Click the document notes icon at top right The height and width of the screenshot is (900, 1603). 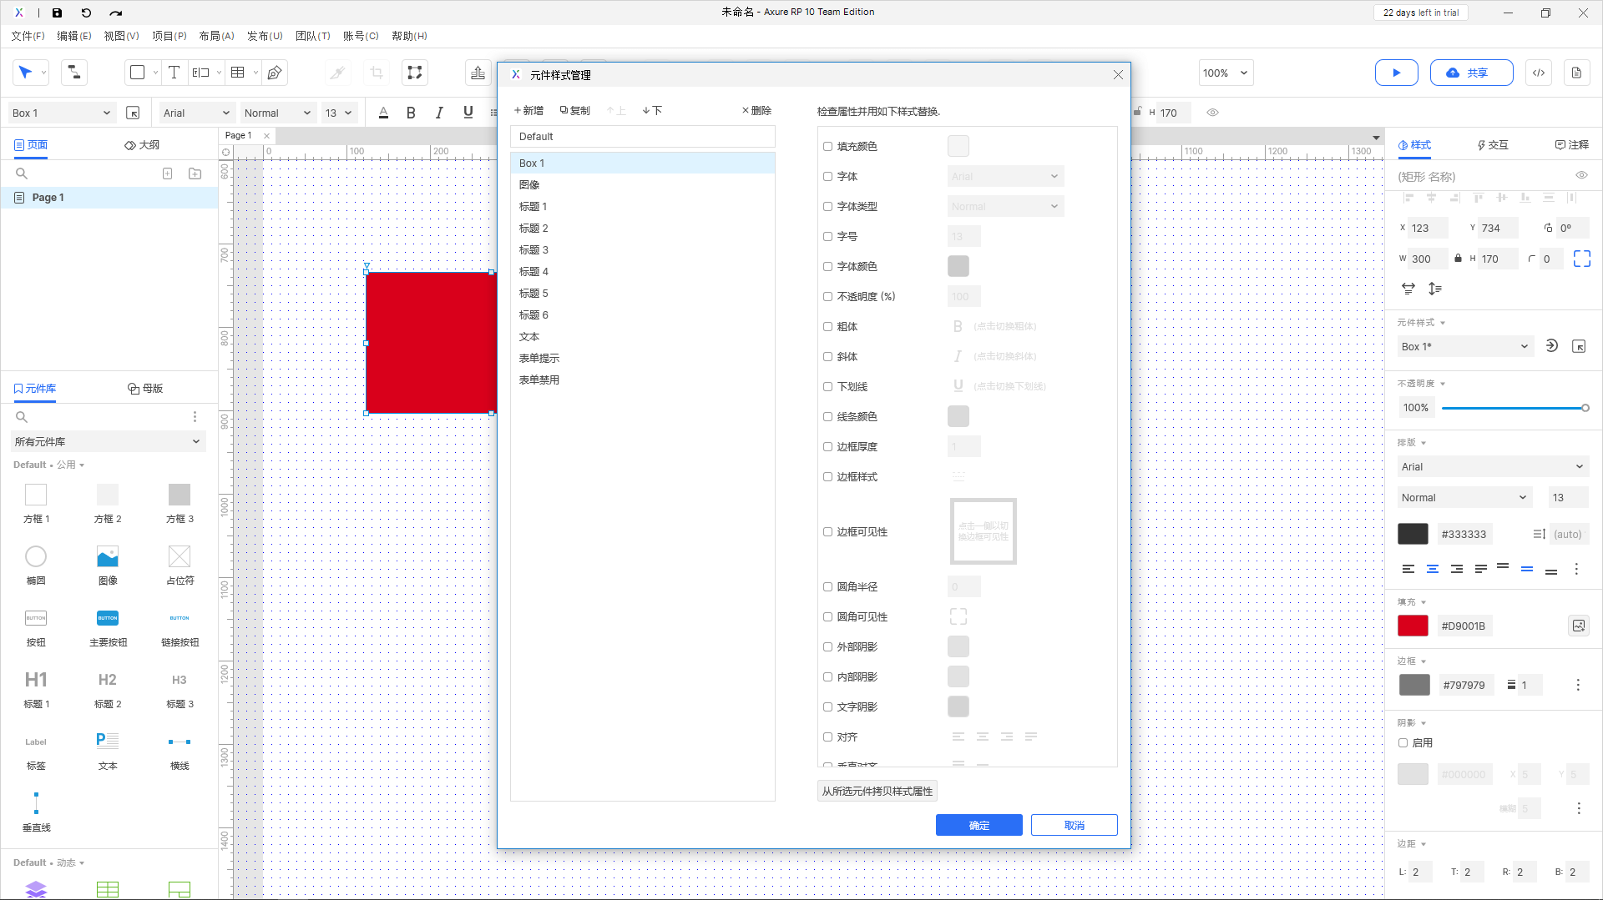1576,73
